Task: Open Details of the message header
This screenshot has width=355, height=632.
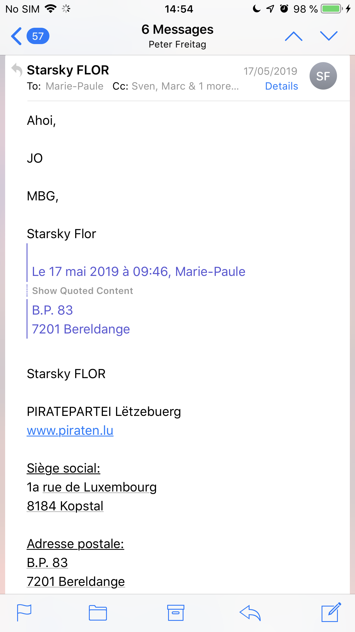Action: (281, 86)
